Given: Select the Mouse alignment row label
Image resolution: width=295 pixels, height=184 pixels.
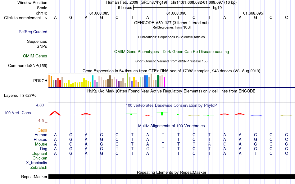Looking at the screenshot, I should click(x=41, y=144).
